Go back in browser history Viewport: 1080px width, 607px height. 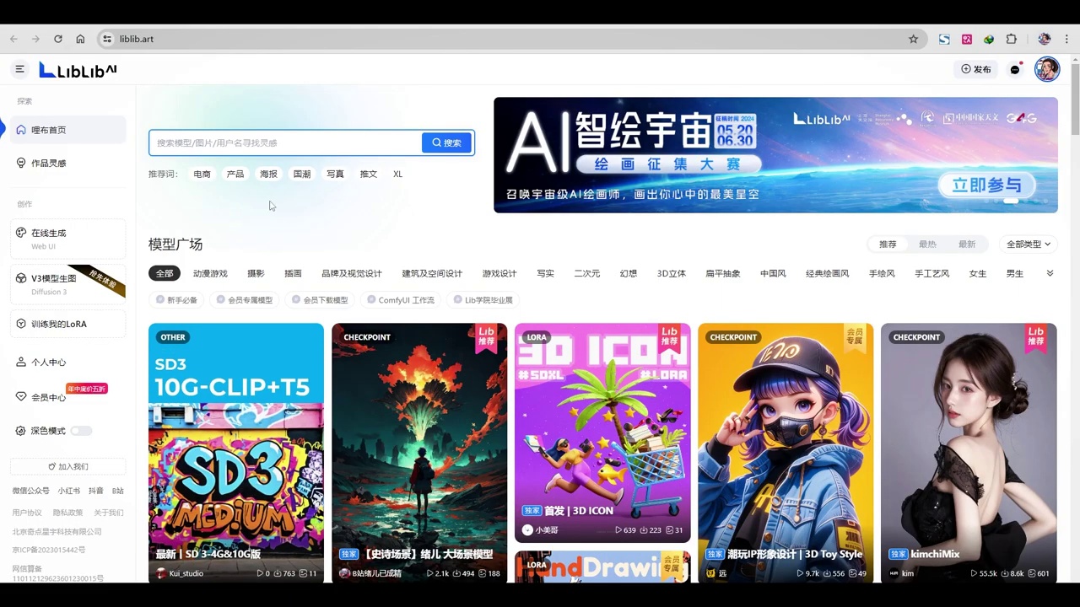click(x=13, y=39)
